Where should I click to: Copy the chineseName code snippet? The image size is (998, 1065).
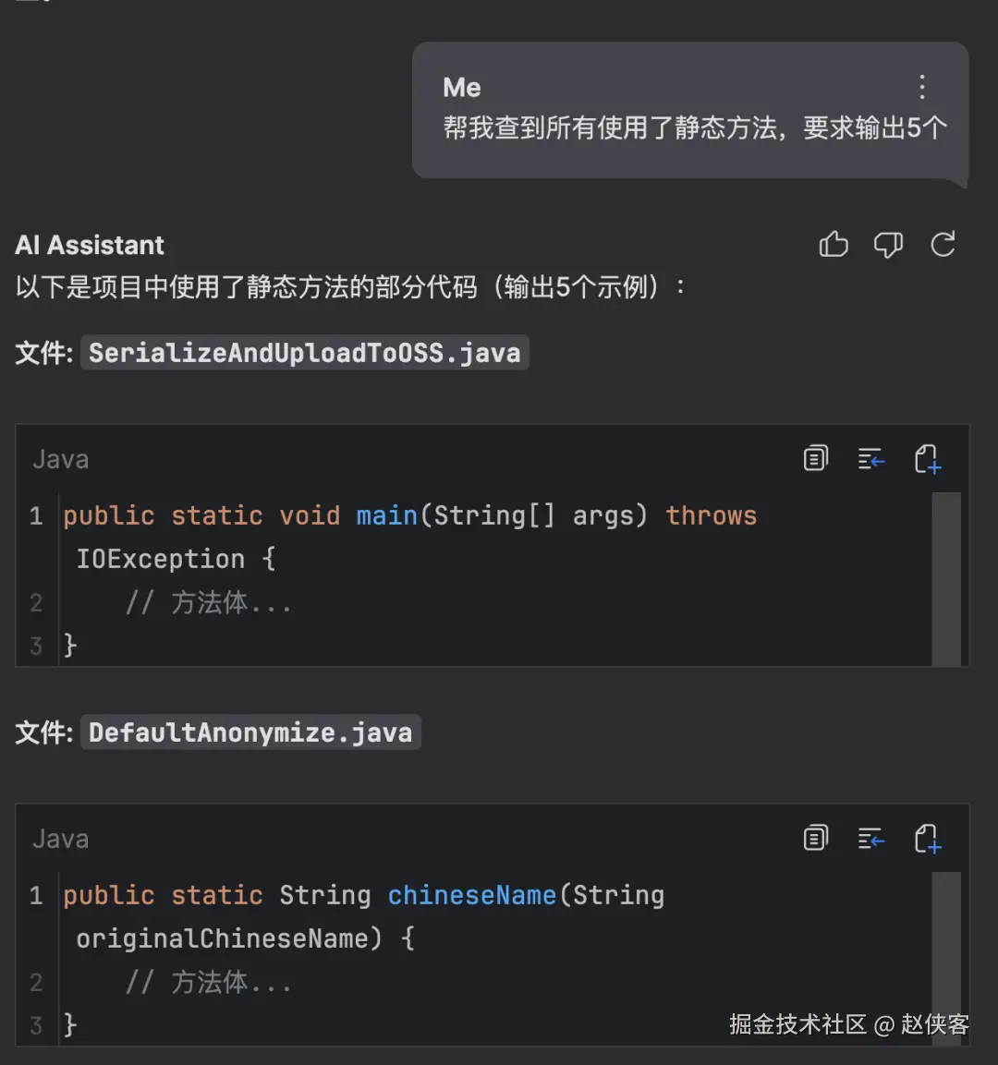(815, 838)
